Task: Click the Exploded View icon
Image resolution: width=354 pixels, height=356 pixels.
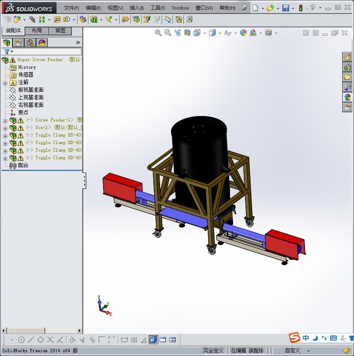Action: point(147,20)
